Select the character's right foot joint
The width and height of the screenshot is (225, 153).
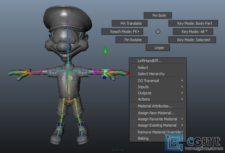point(56,139)
